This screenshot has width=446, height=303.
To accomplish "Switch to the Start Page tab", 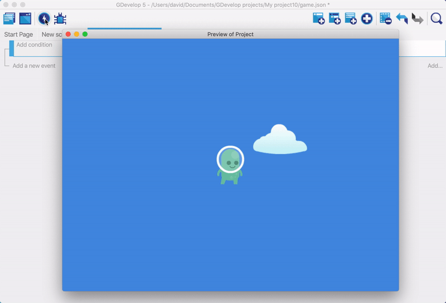I will (18, 35).
